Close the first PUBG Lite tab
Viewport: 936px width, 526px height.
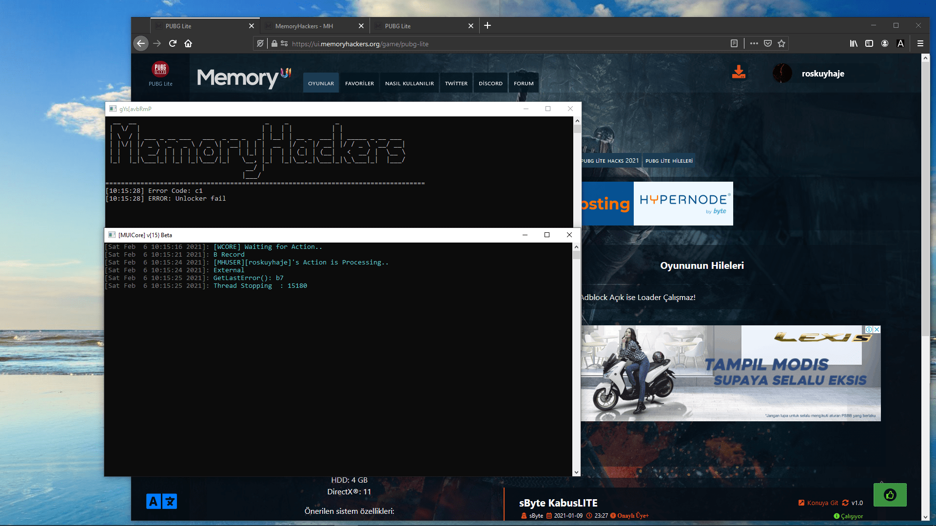click(252, 26)
